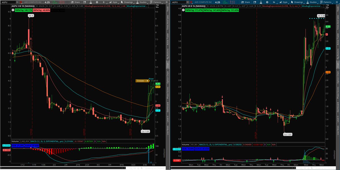The width and height of the screenshot is (340, 170).
Task: Open the chart settings gear on the left chart
Action: click(x=97, y=2)
